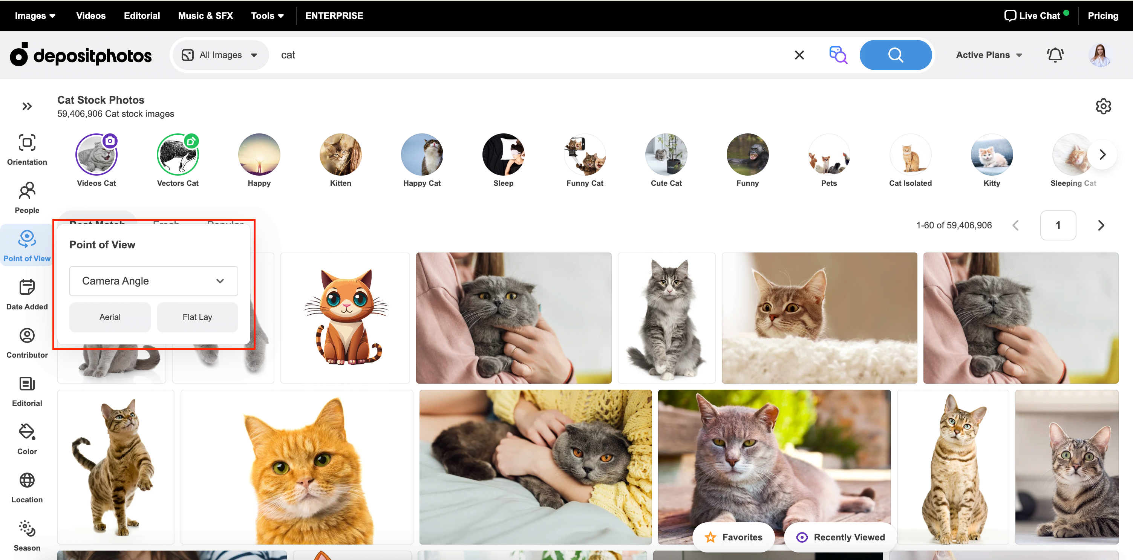Expand the All Images search filter dropdown
This screenshot has width=1133, height=560.
pos(220,55)
